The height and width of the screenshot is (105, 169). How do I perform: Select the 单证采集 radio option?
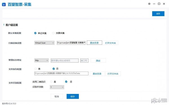35,33
